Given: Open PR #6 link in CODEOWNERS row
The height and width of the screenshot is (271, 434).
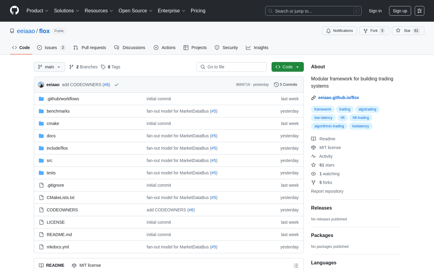Looking at the screenshot, I should tap(191, 210).
